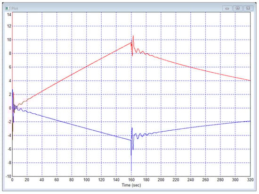Select the 160 tick label on time axis
Viewport: 259px width, 194px height.
131,180
